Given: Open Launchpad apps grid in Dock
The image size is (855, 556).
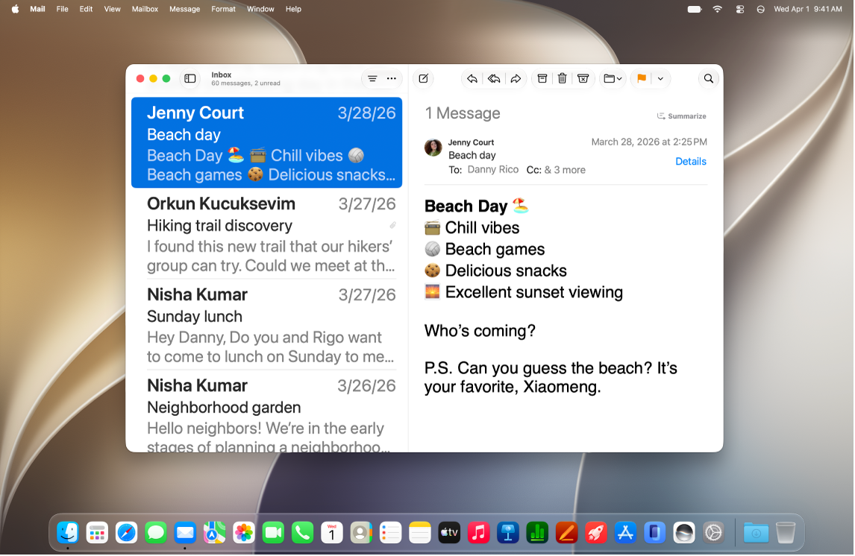Looking at the screenshot, I should click(x=97, y=533).
